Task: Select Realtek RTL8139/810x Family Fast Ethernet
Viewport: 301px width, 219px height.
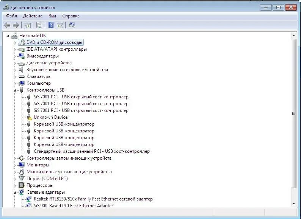Action: tap(93, 199)
